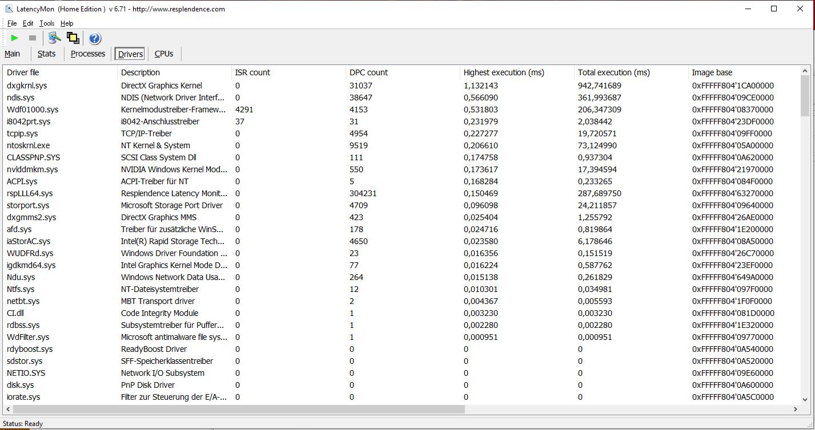Select the WdFilter.sys driver row
Viewport: 815px width, 430px height.
click(402, 337)
